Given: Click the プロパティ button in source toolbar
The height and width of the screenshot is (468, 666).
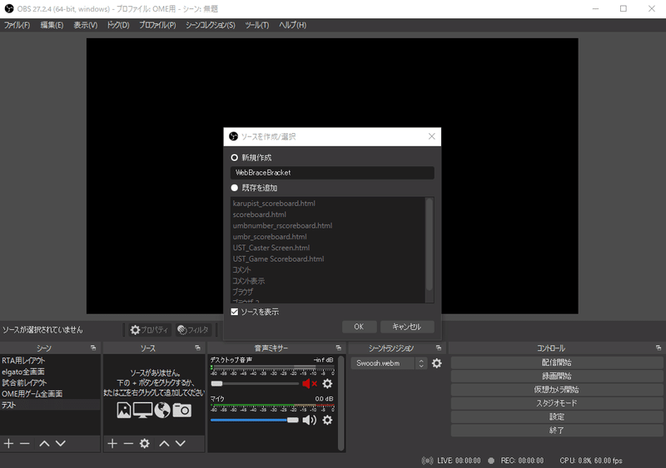Looking at the screenshot, I should click(150, 330).
